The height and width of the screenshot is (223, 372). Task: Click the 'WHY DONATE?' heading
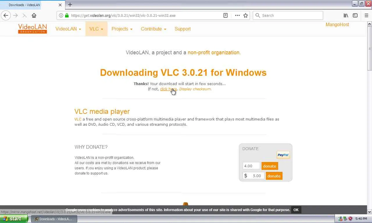91,147
